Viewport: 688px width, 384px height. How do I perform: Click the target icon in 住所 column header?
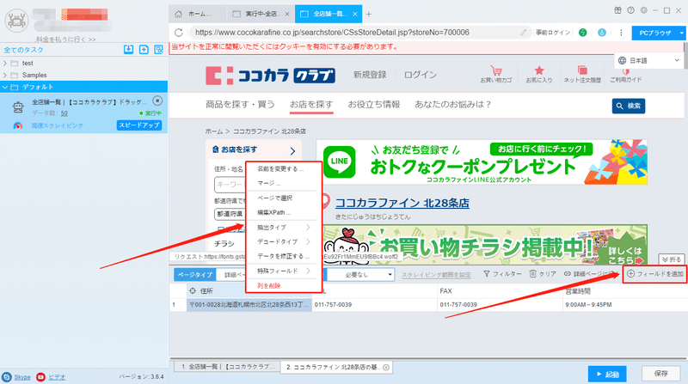193,290
